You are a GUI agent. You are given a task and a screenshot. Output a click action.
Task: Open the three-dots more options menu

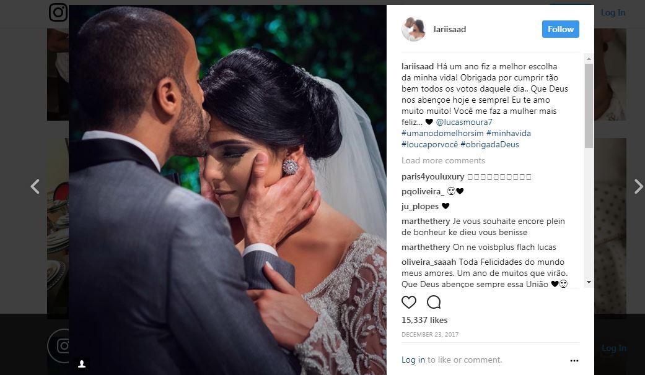coord(574,361)
